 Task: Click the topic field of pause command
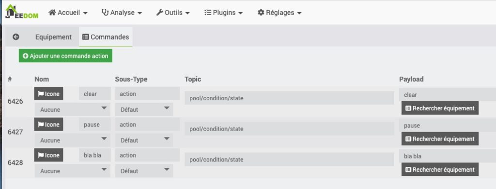pos(290,129)
